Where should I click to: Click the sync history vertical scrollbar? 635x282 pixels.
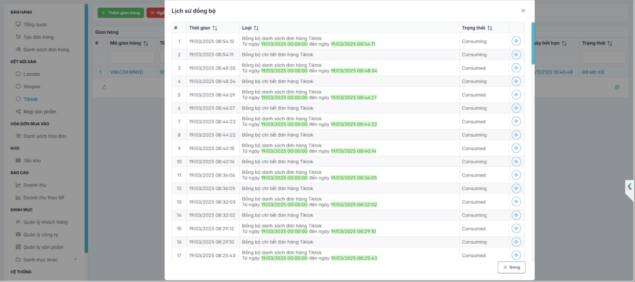pyautogui.click(x=533, y=43)
